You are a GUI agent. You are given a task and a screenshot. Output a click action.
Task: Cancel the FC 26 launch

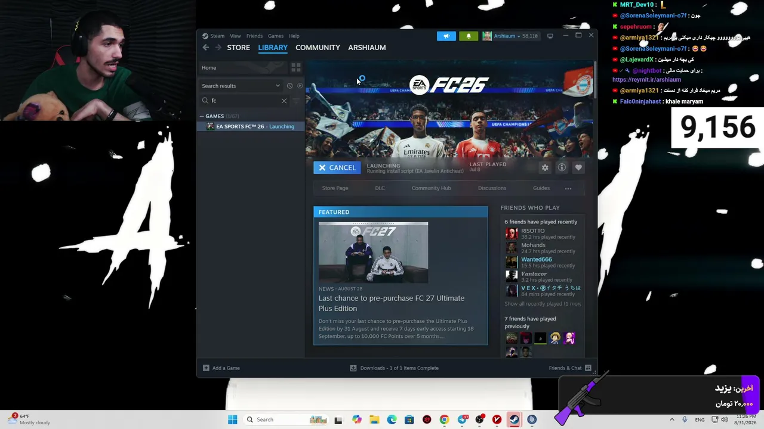(x=337, y=168)
